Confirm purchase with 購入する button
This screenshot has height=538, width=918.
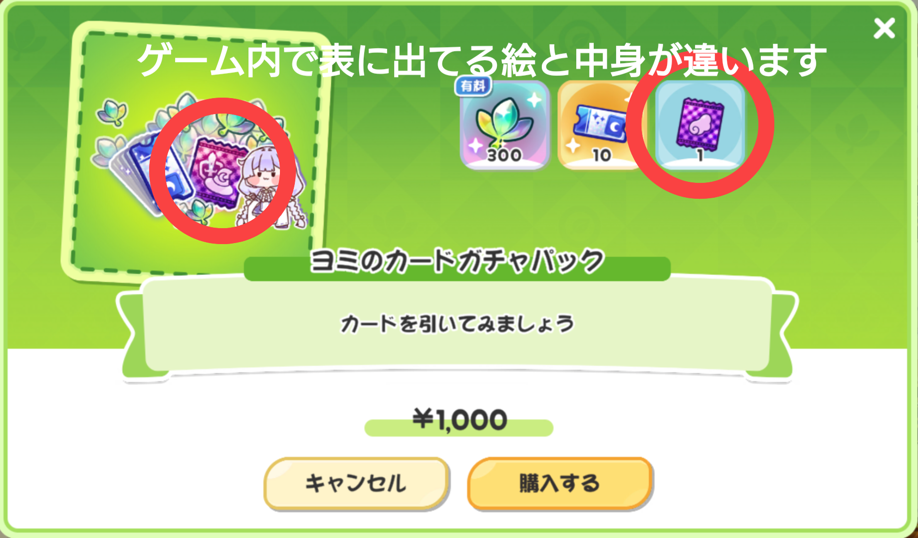tap(560, 483)
